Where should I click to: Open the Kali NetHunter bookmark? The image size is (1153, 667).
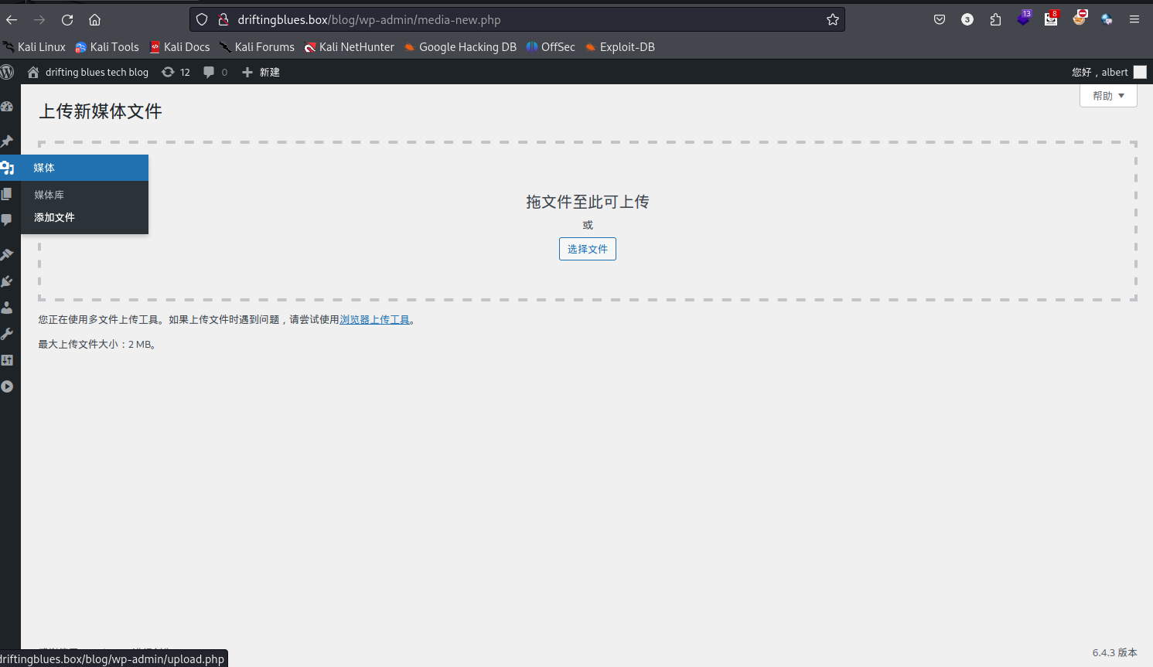pyautogui.click(x=349, y=47)
